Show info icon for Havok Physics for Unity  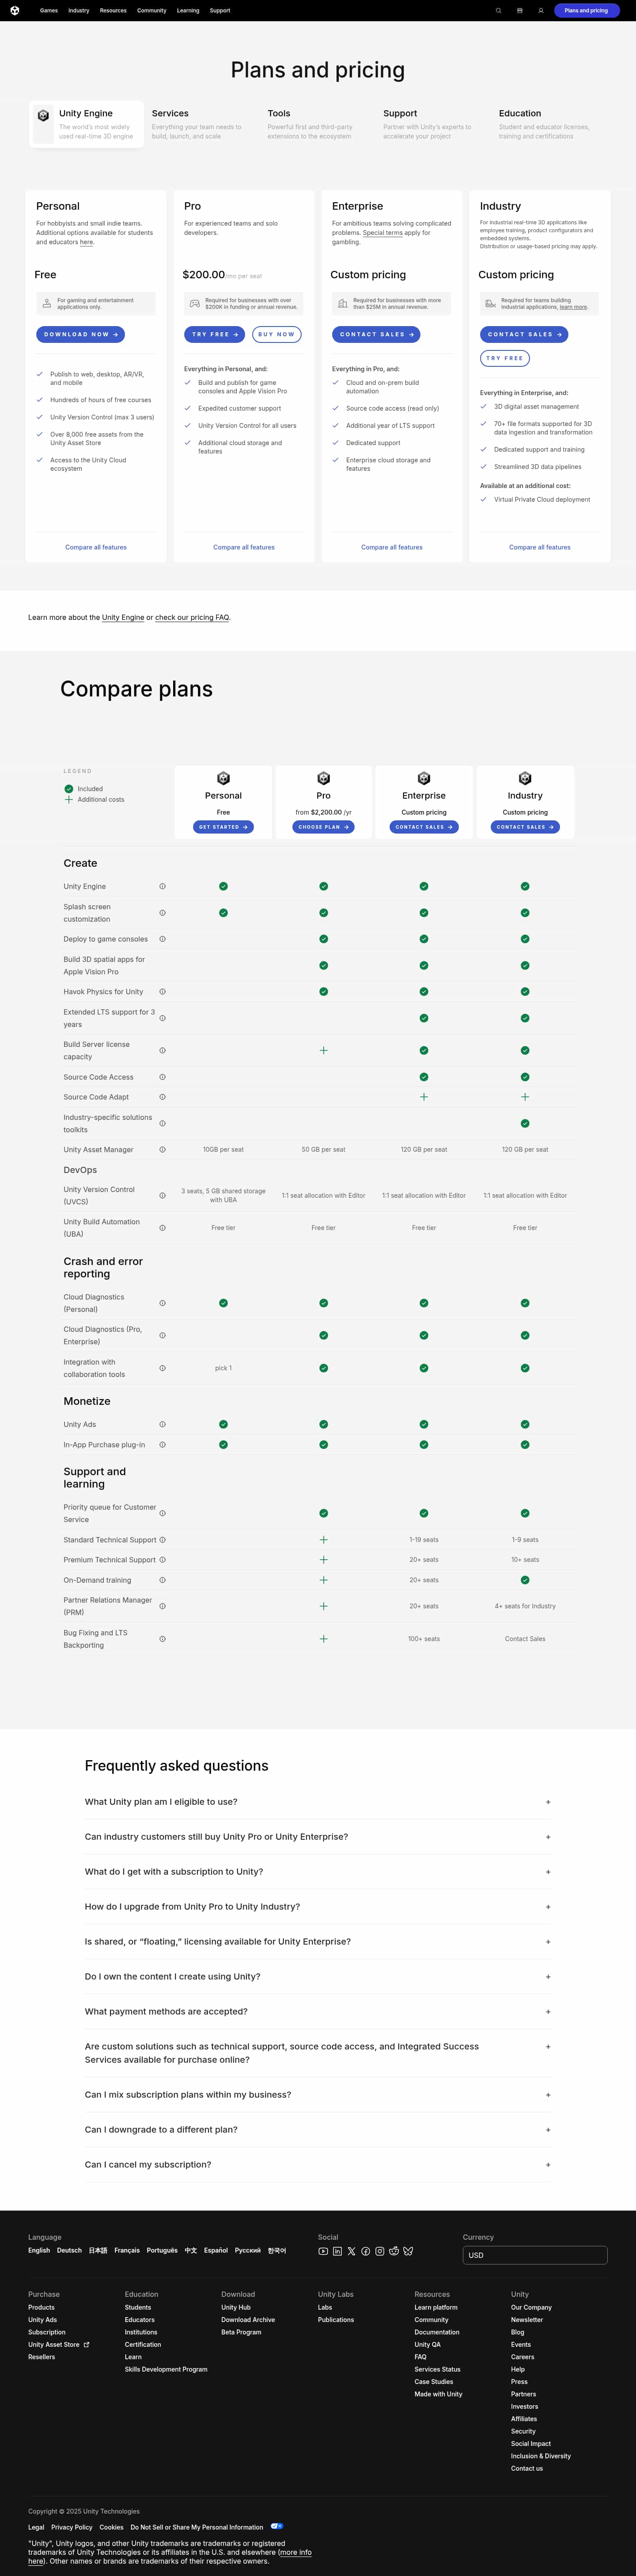point(163,992)
